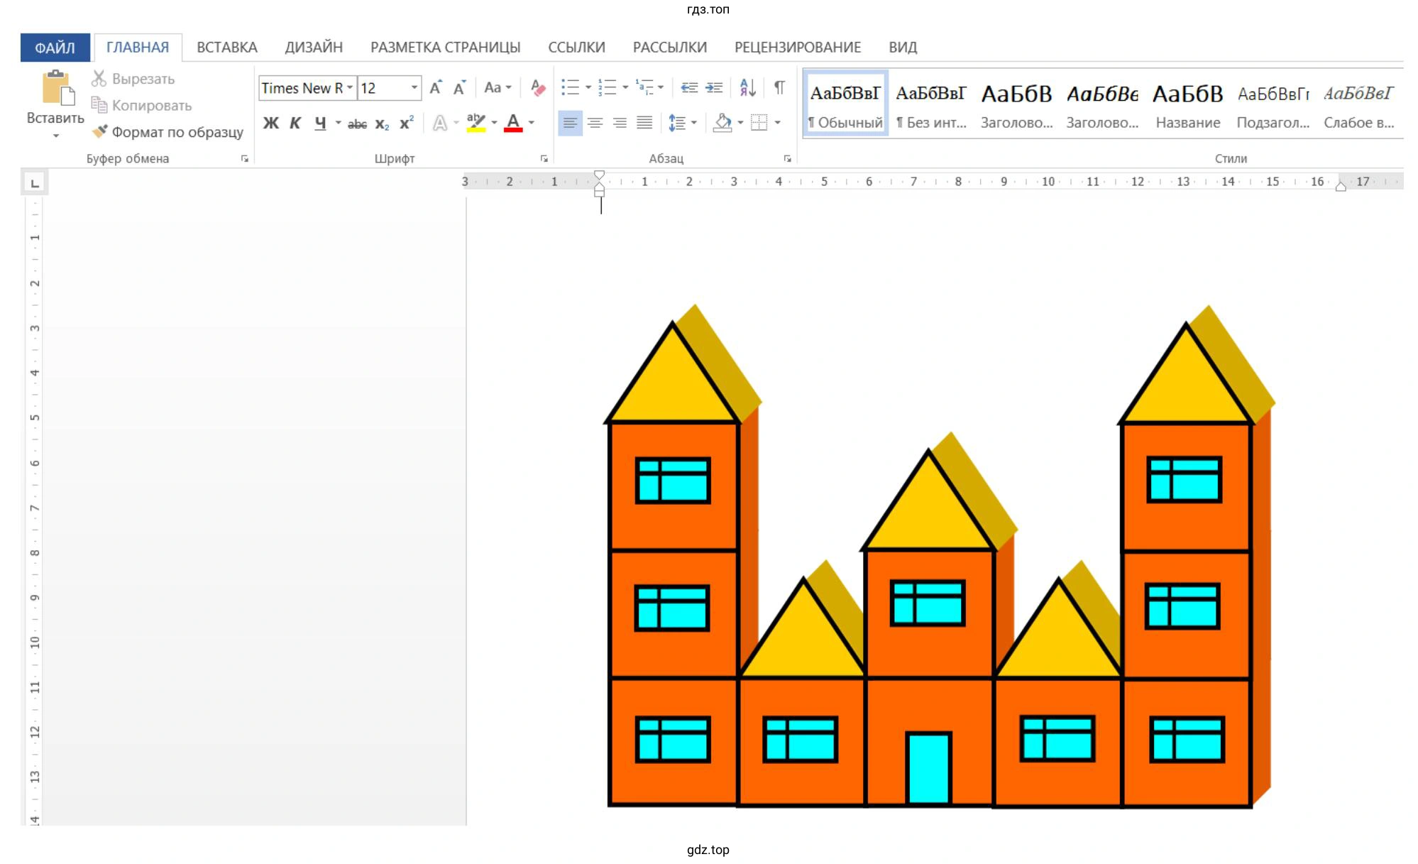Click the Sort A-Я icon

pos(747,87)
